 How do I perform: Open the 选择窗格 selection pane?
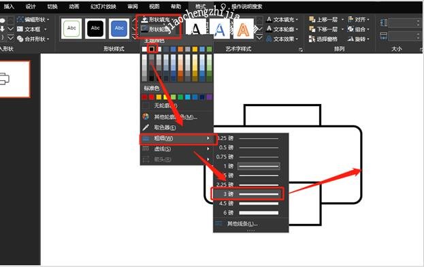click(x=323, y=39)
